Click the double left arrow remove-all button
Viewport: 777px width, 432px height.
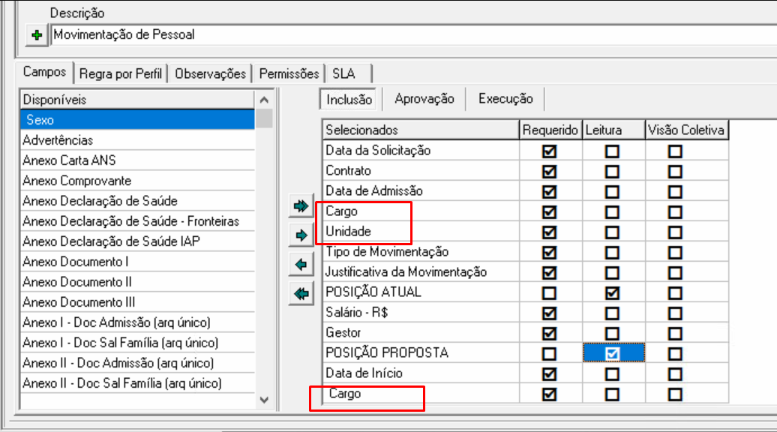301,294
